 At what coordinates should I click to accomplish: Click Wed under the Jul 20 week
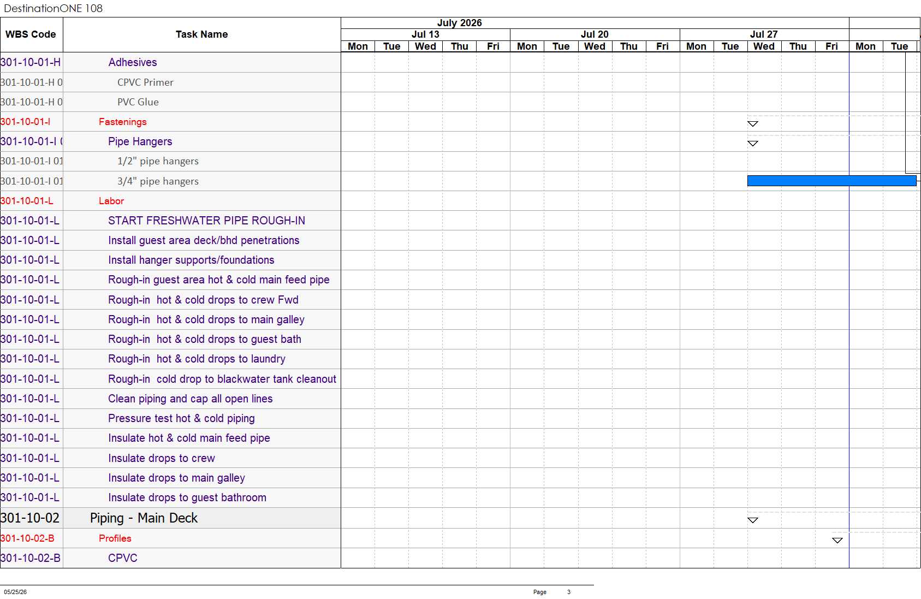pos(595,46)
